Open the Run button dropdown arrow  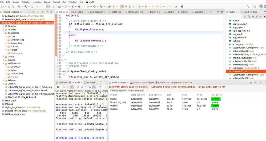click(x=97, y=7)
